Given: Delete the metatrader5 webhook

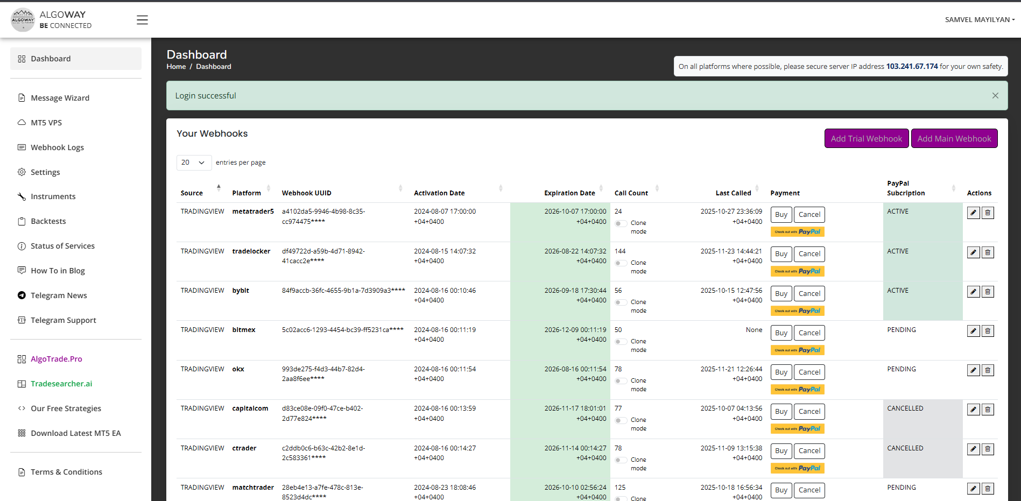Looking at the screenshot, I should pos(988,213).
